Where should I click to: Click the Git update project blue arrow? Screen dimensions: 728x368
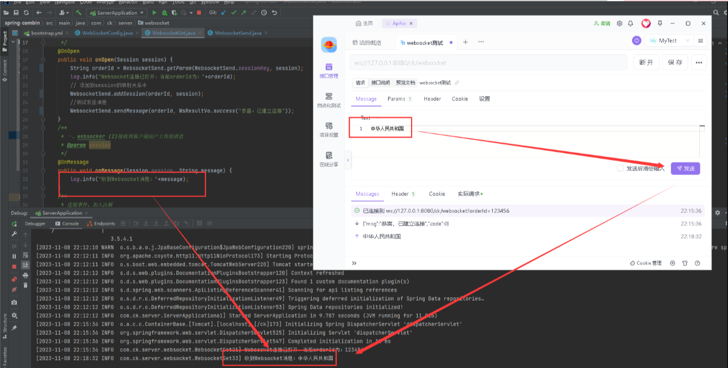point(223,13)
